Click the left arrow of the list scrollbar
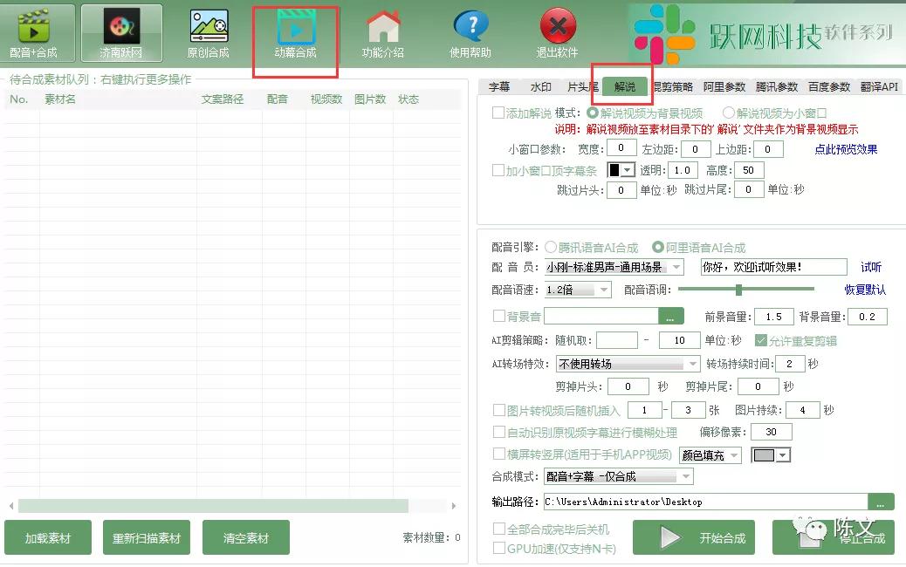Image resolution: width=906 pixels, height=567 pixels. 11,506
